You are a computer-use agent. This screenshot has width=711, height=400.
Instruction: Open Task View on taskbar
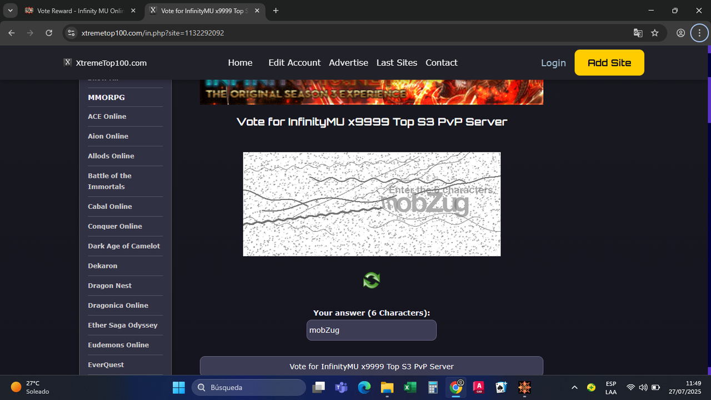[x=318, y=387]
